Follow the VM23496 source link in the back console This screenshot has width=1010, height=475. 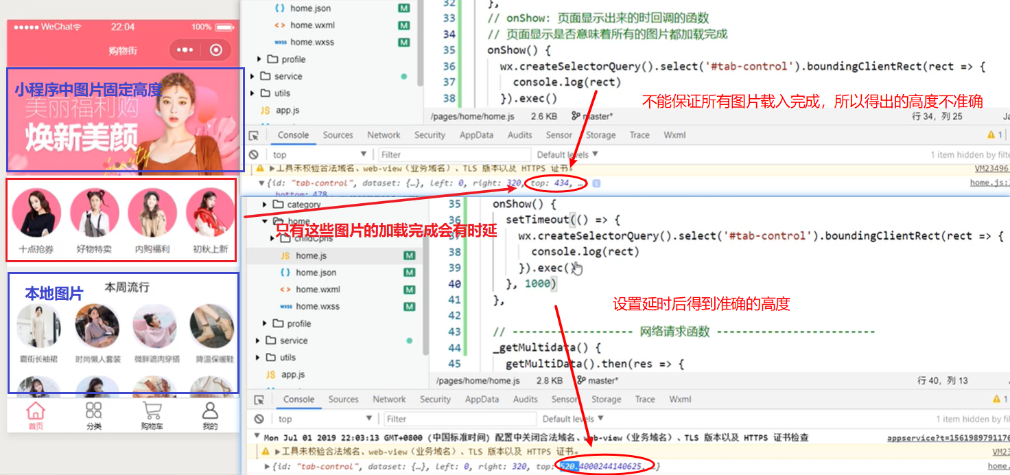coord(991,168)
